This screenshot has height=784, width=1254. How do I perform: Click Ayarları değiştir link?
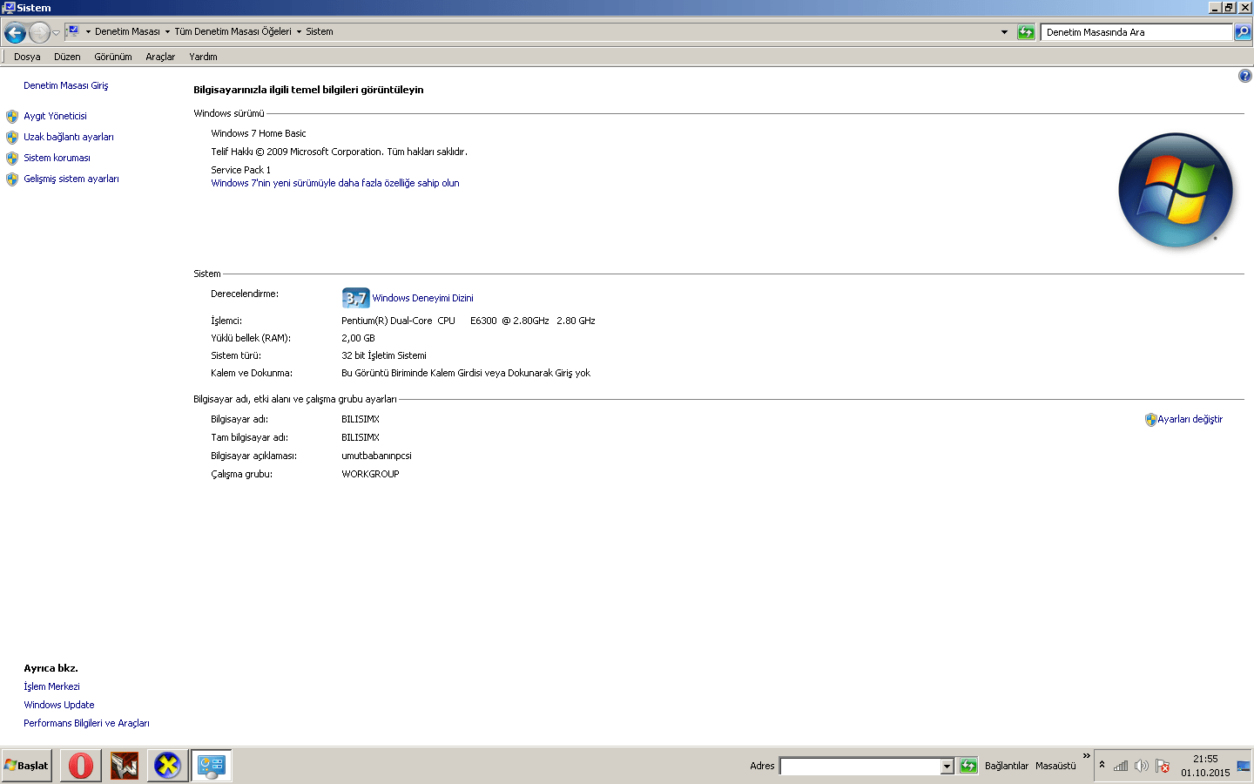pos(1190,419)
